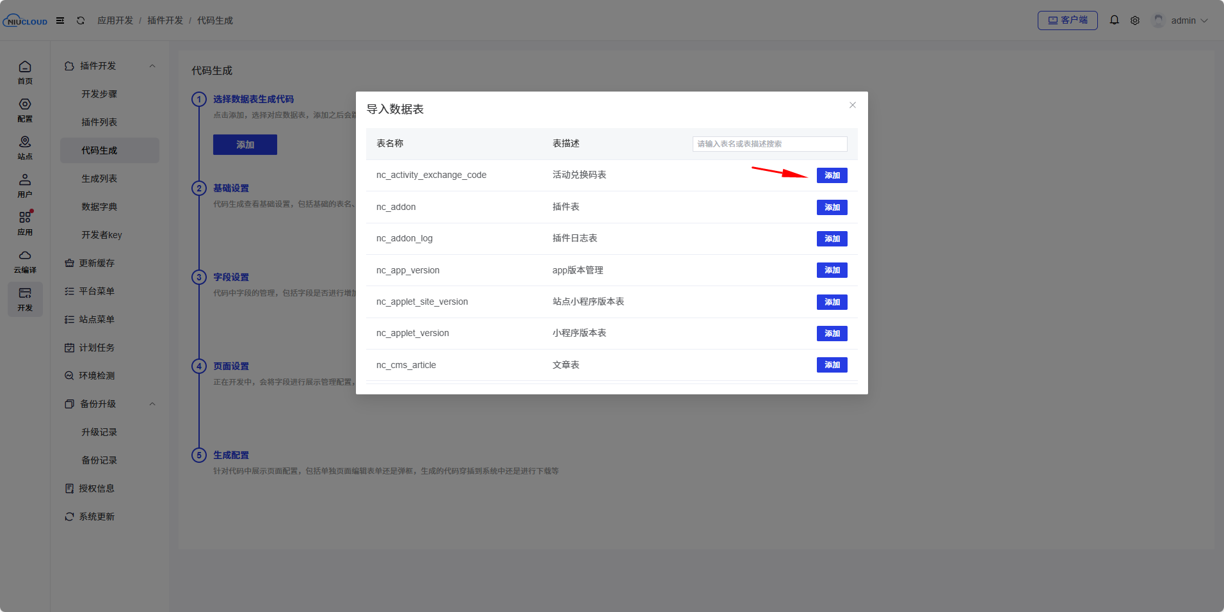Add the nc_addon table with its 添加 button
Screen dimensions: 1224x612
[831, 207]
